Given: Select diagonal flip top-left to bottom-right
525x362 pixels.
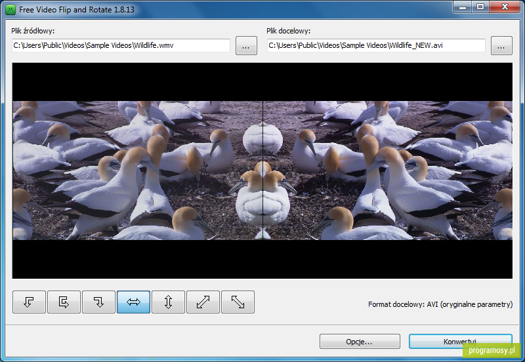Looking at the screenshot, I should tap(238, 302).
